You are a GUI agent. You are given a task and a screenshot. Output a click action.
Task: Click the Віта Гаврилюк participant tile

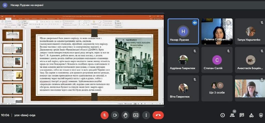click(x=183, y=88)
